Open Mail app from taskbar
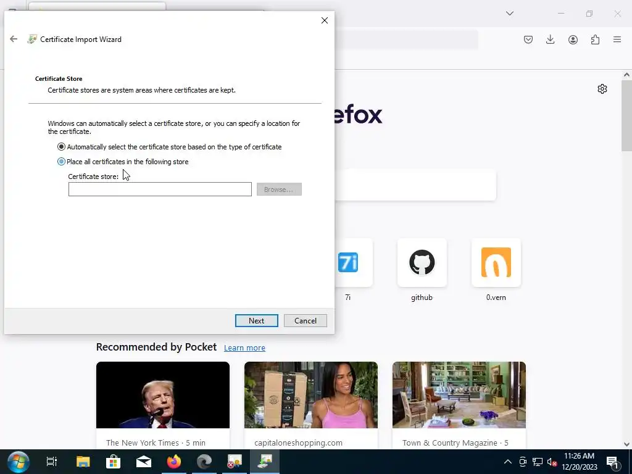632x474 pixels. 143,462
